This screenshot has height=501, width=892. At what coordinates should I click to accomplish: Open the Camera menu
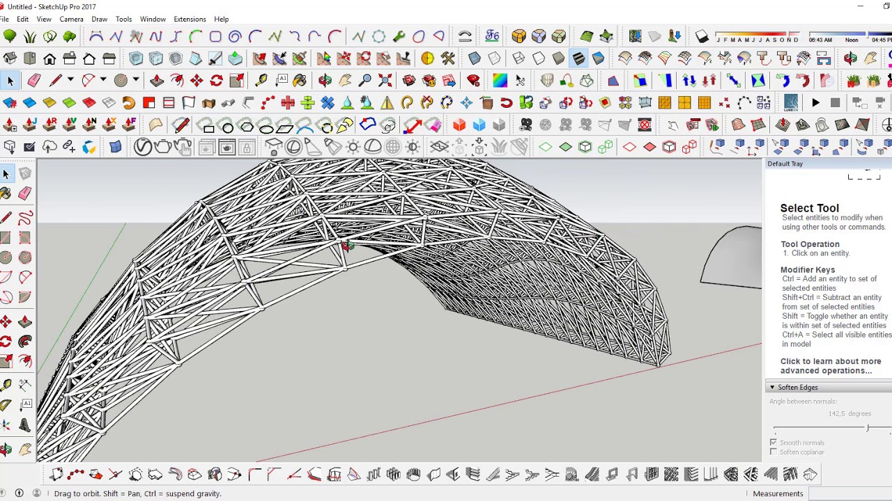(71, 19)
